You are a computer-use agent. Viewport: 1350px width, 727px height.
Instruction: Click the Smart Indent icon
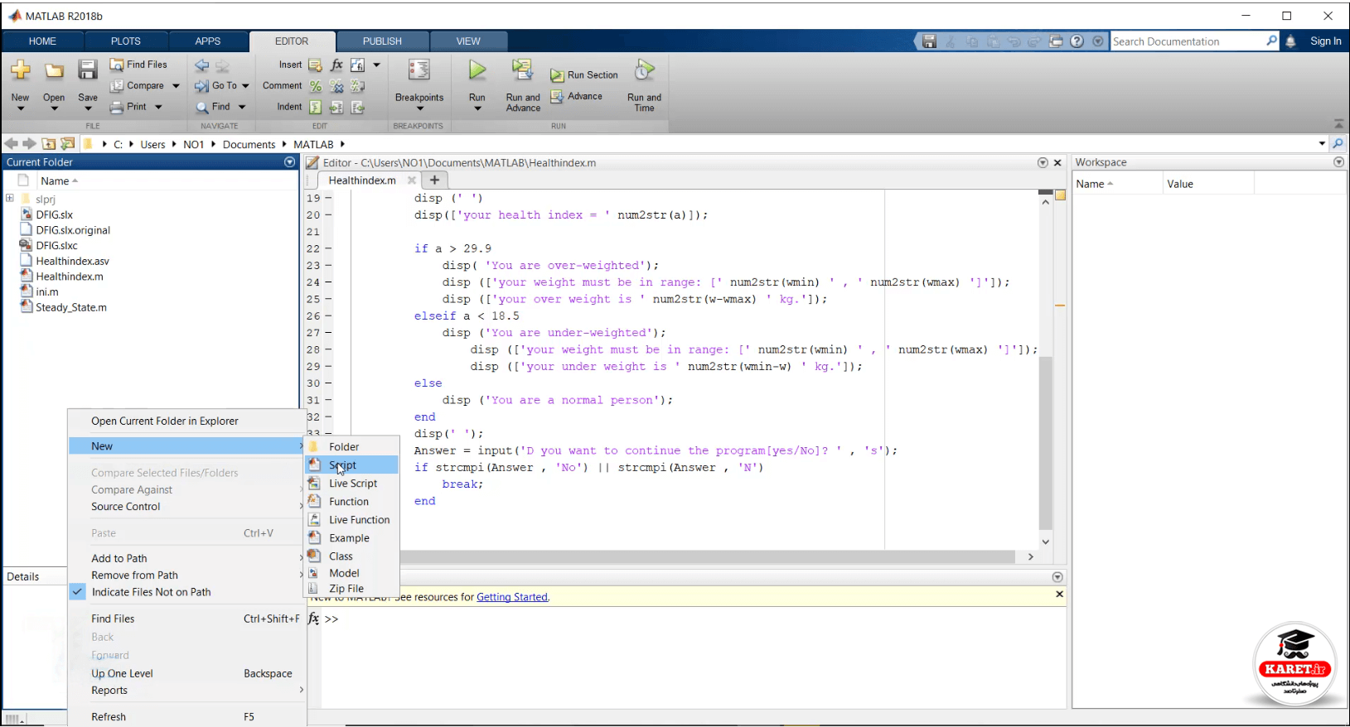pos(315,107)
